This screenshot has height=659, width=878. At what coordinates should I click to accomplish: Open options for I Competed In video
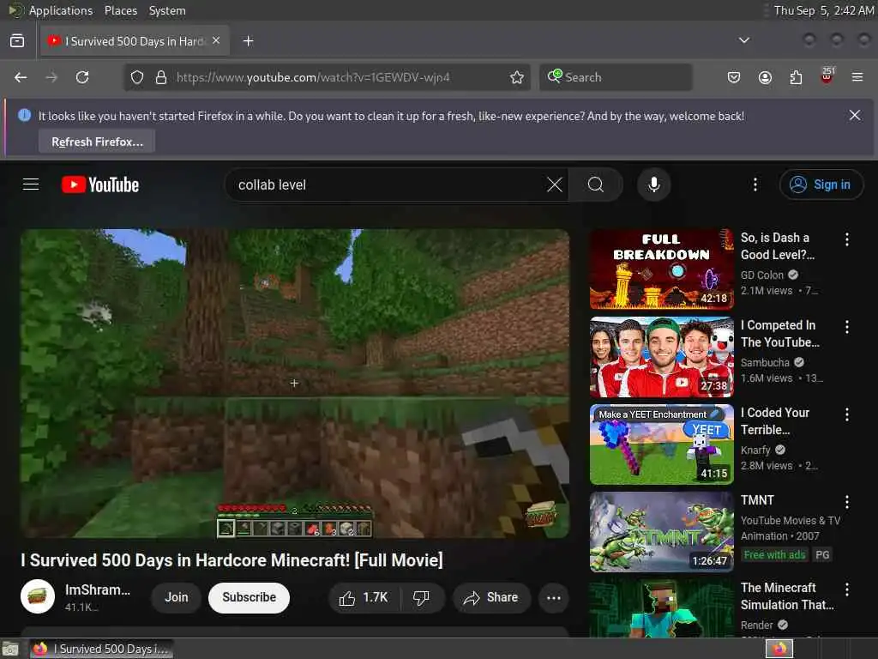[846, 327]
